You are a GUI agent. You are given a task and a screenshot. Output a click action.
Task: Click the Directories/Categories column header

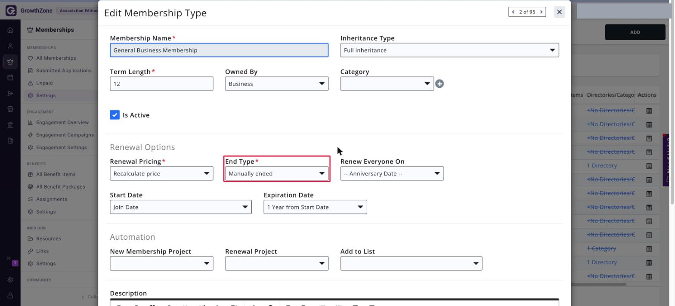(611, 95)
